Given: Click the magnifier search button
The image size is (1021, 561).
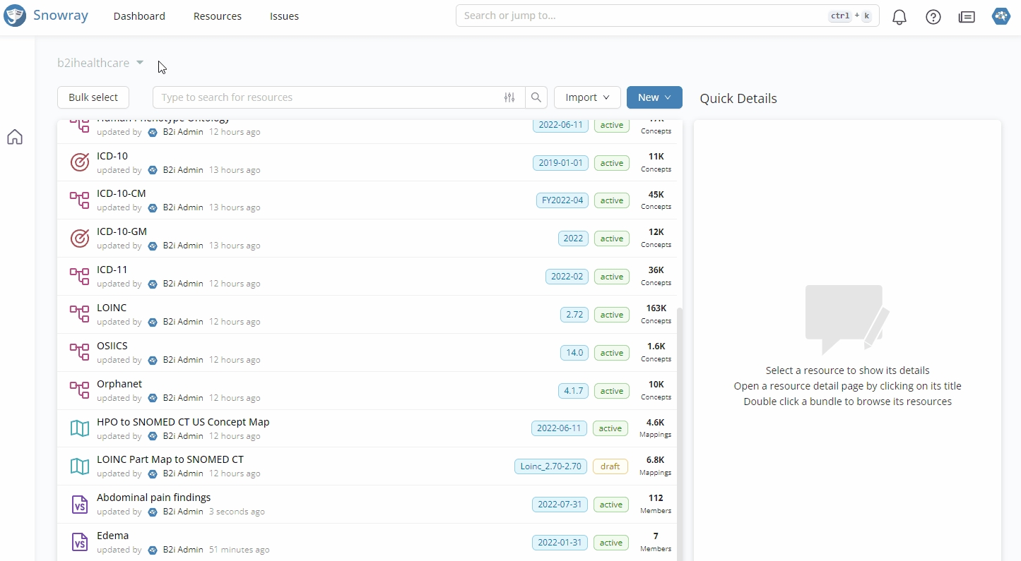Looking at the screenshot, I should tap(536, 97).
